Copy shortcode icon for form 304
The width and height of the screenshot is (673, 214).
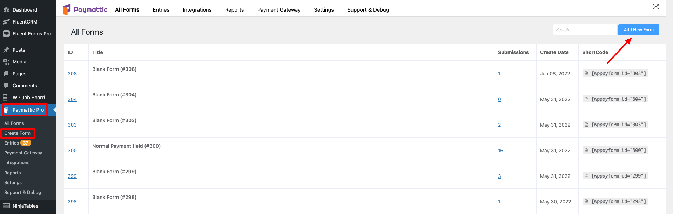point(586,99)
